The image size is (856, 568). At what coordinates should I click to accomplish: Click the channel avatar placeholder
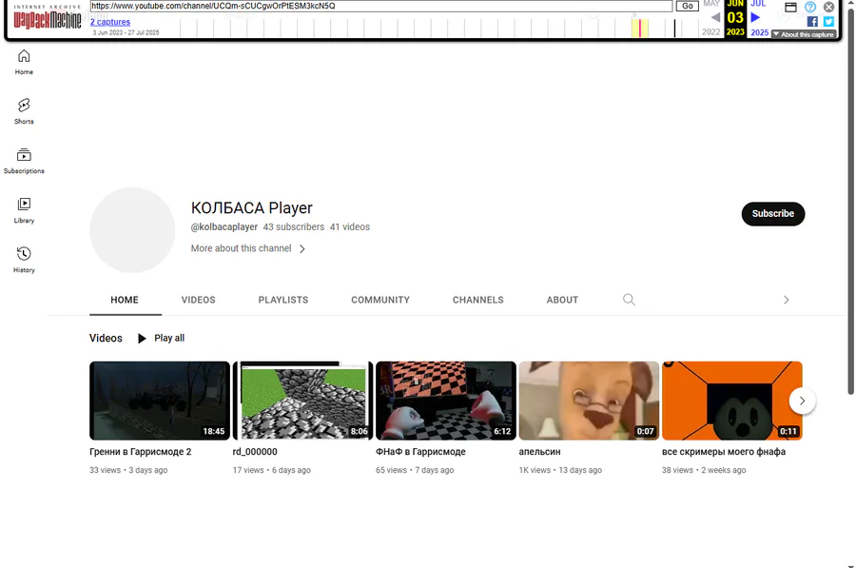132,230
